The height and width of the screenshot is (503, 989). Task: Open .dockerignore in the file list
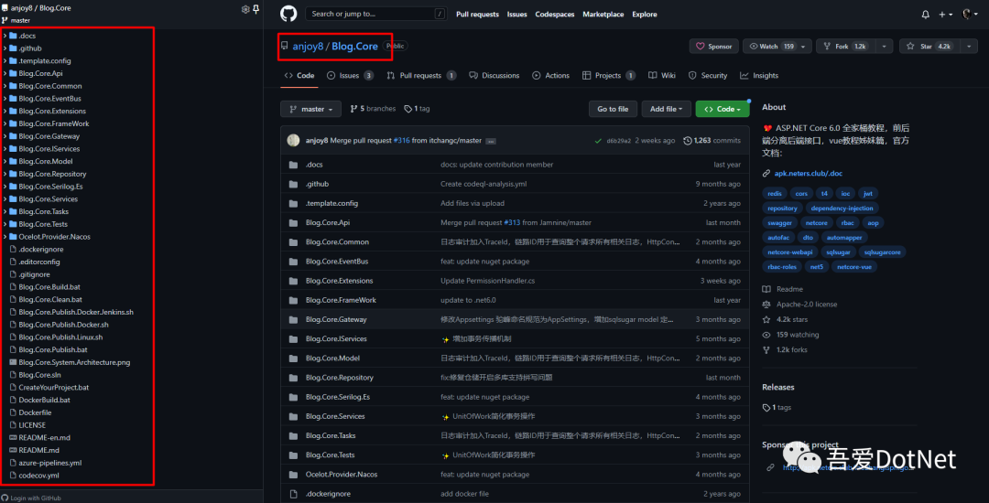328,494
